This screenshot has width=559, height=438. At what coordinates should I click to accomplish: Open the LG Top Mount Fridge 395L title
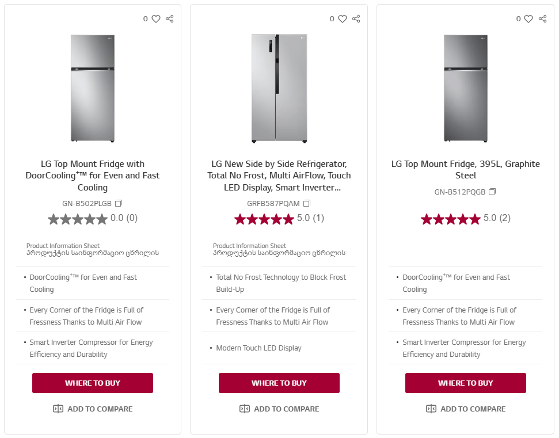tap(466, 169)
